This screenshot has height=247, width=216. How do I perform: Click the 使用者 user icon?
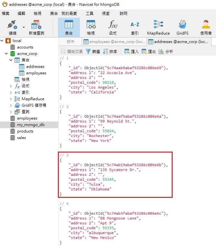tap(206, 25)
